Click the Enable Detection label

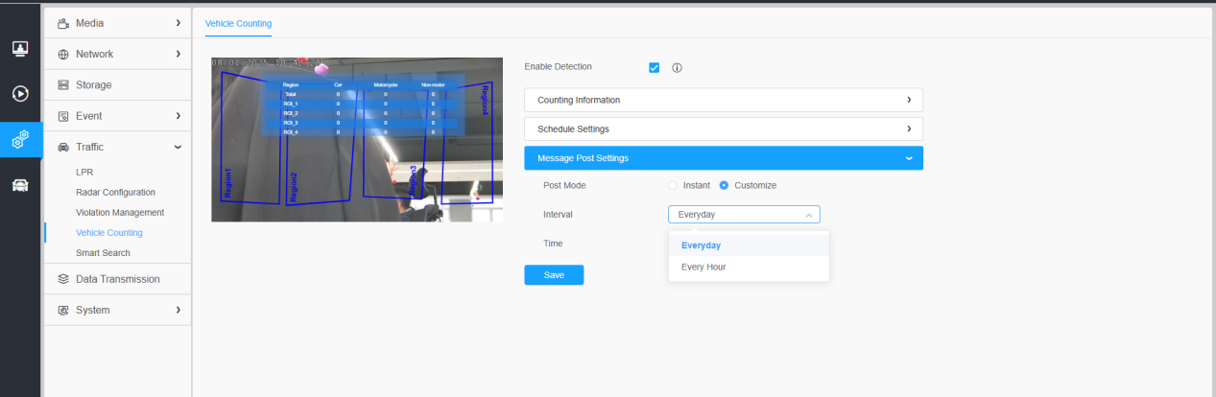pyautogui.click(x=559, y=67)
